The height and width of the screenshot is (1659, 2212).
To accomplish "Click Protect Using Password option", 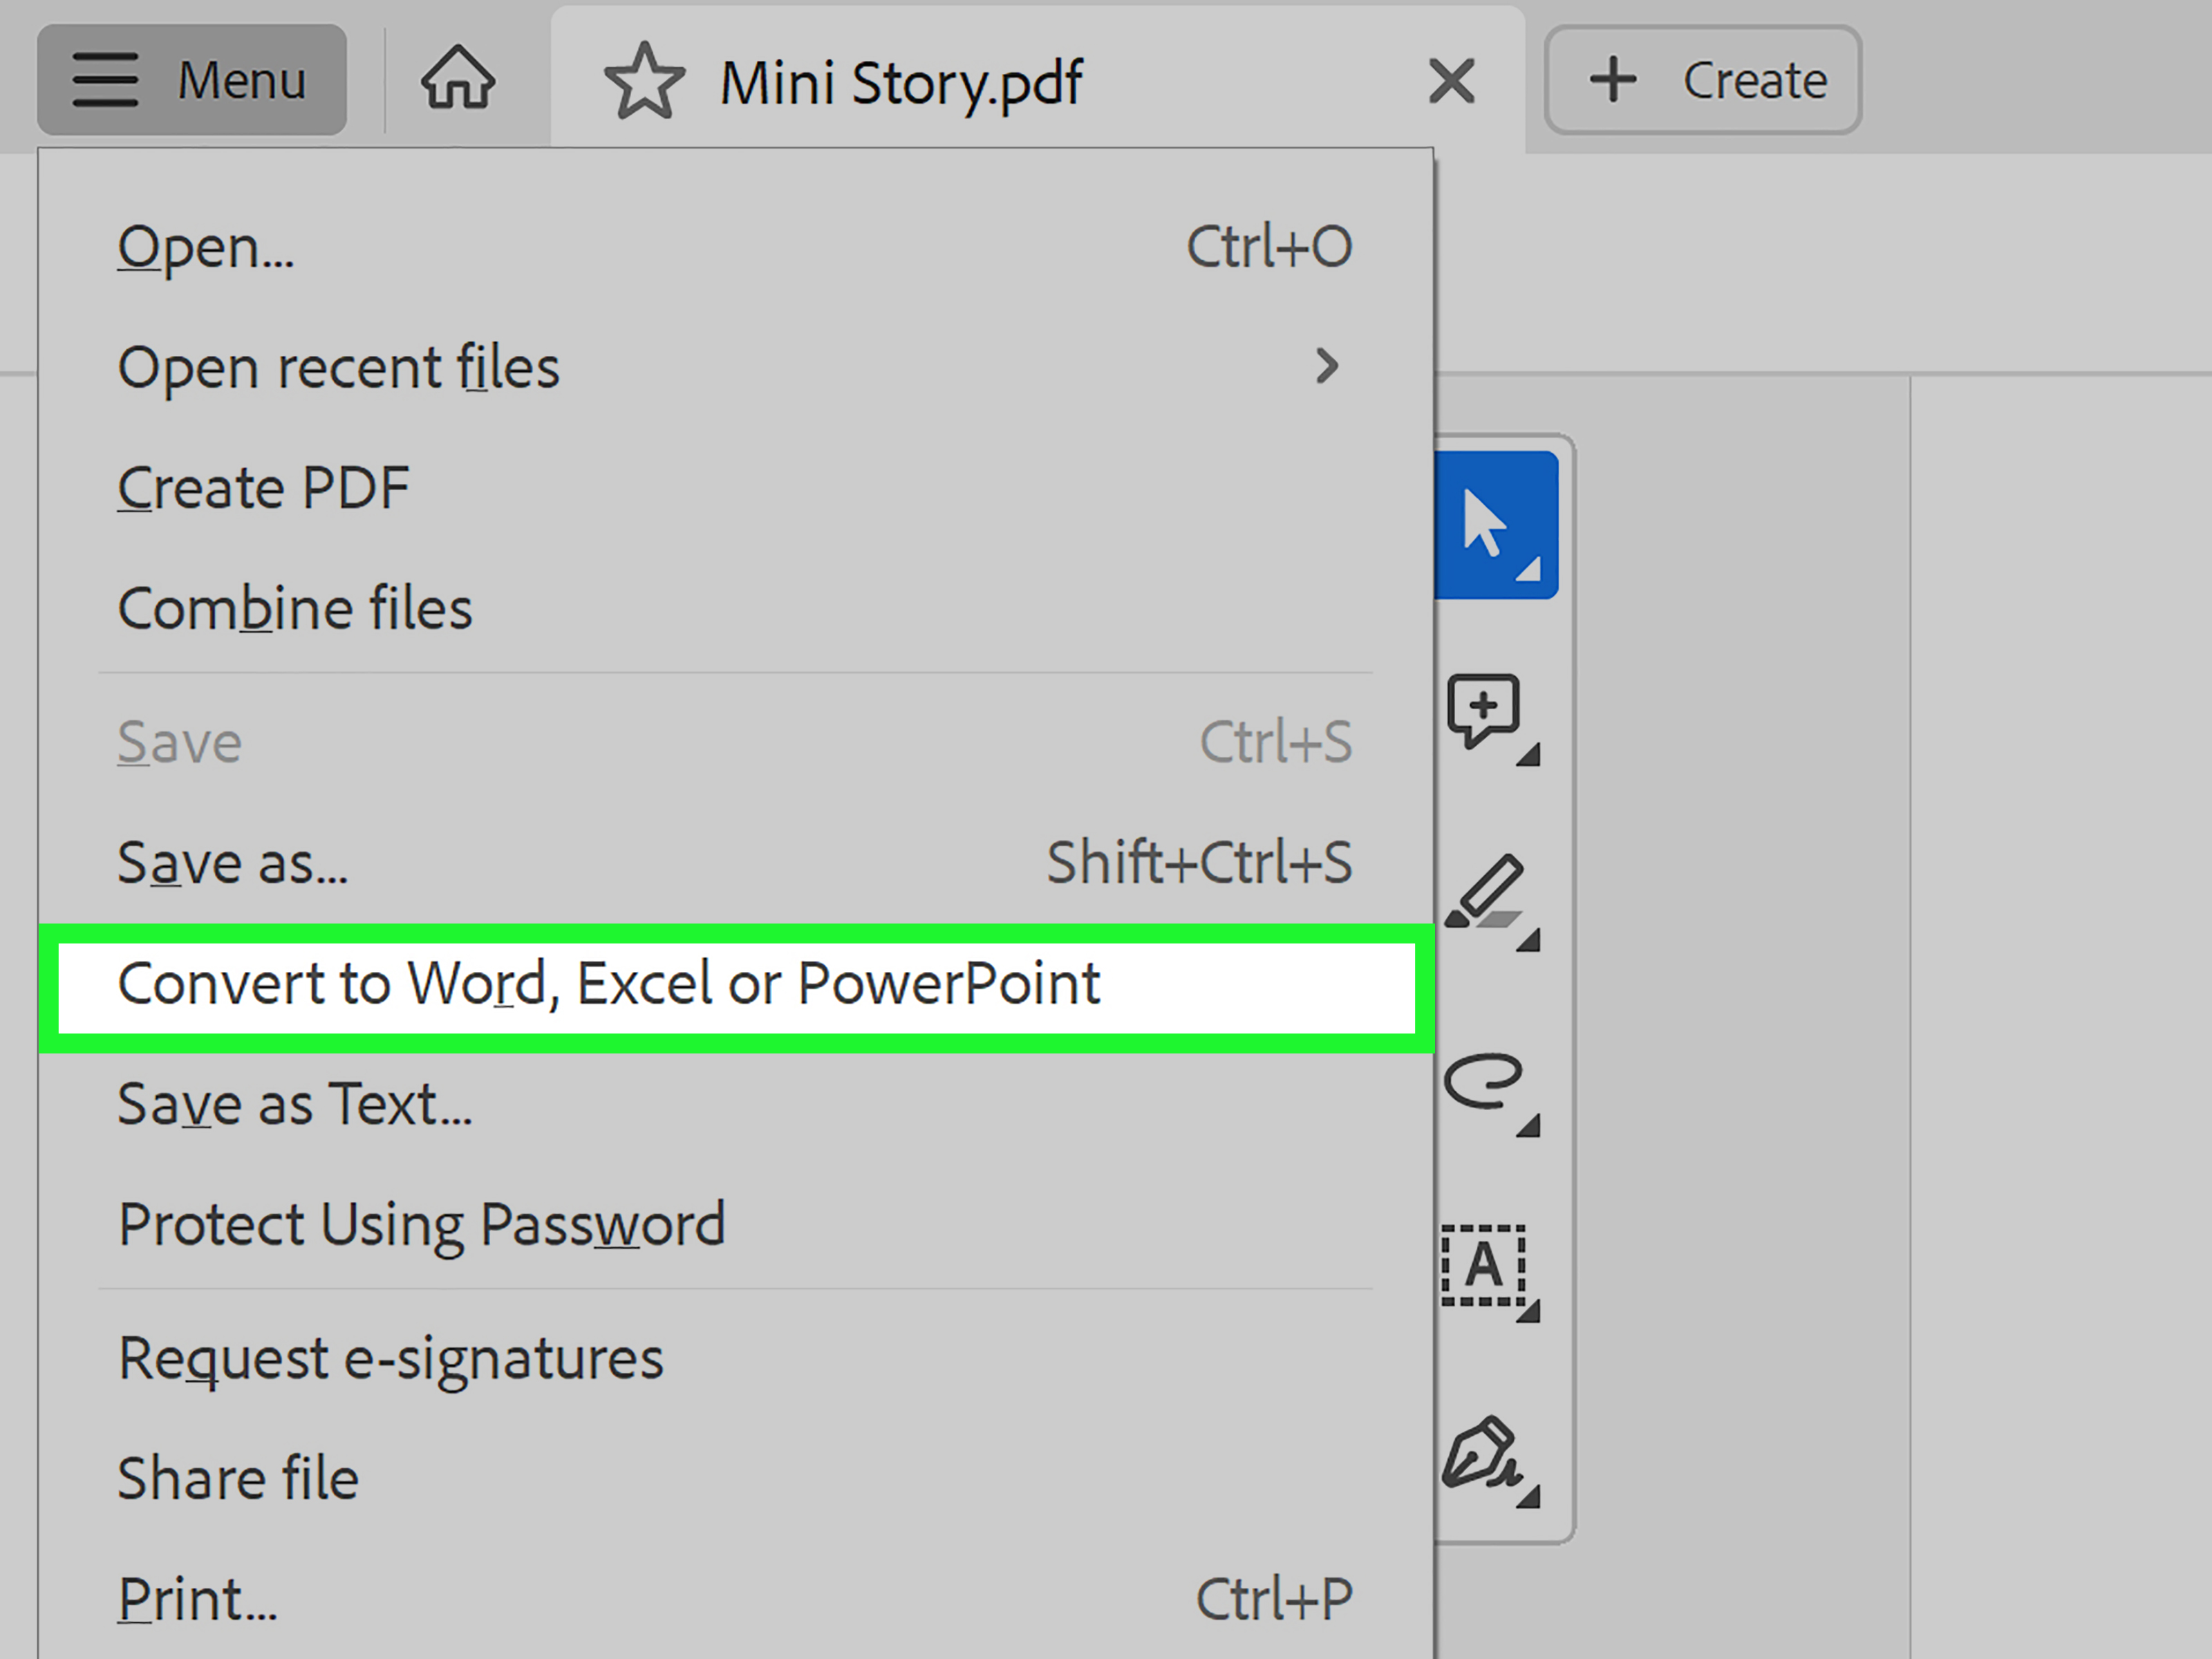I will (421, 1224).
